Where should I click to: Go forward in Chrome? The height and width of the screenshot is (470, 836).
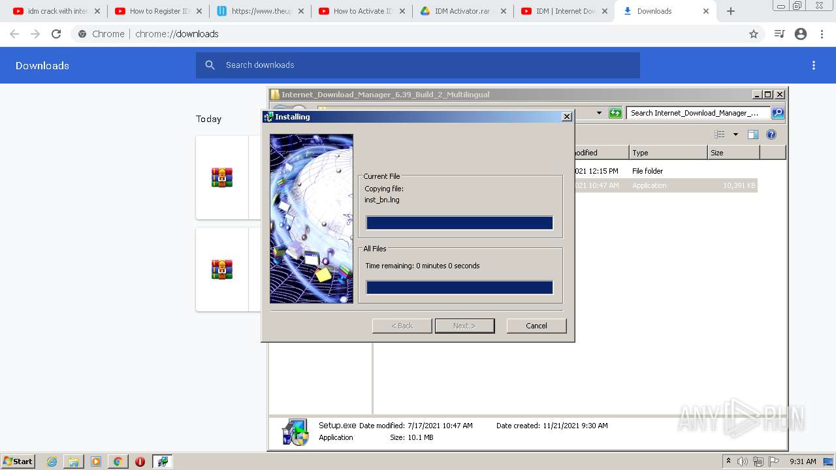(35, 34)
